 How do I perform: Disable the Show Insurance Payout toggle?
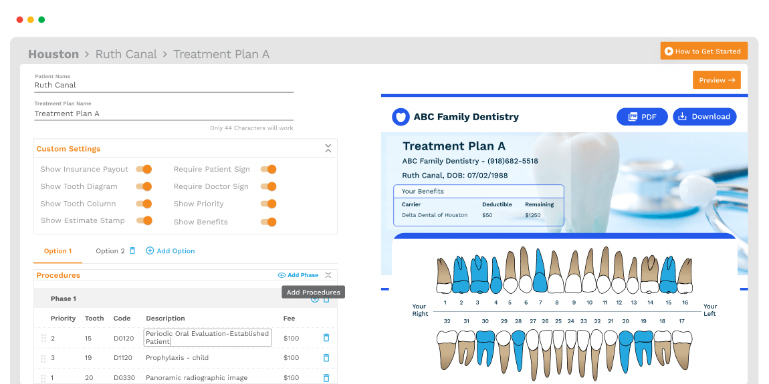tap(144, 170)
